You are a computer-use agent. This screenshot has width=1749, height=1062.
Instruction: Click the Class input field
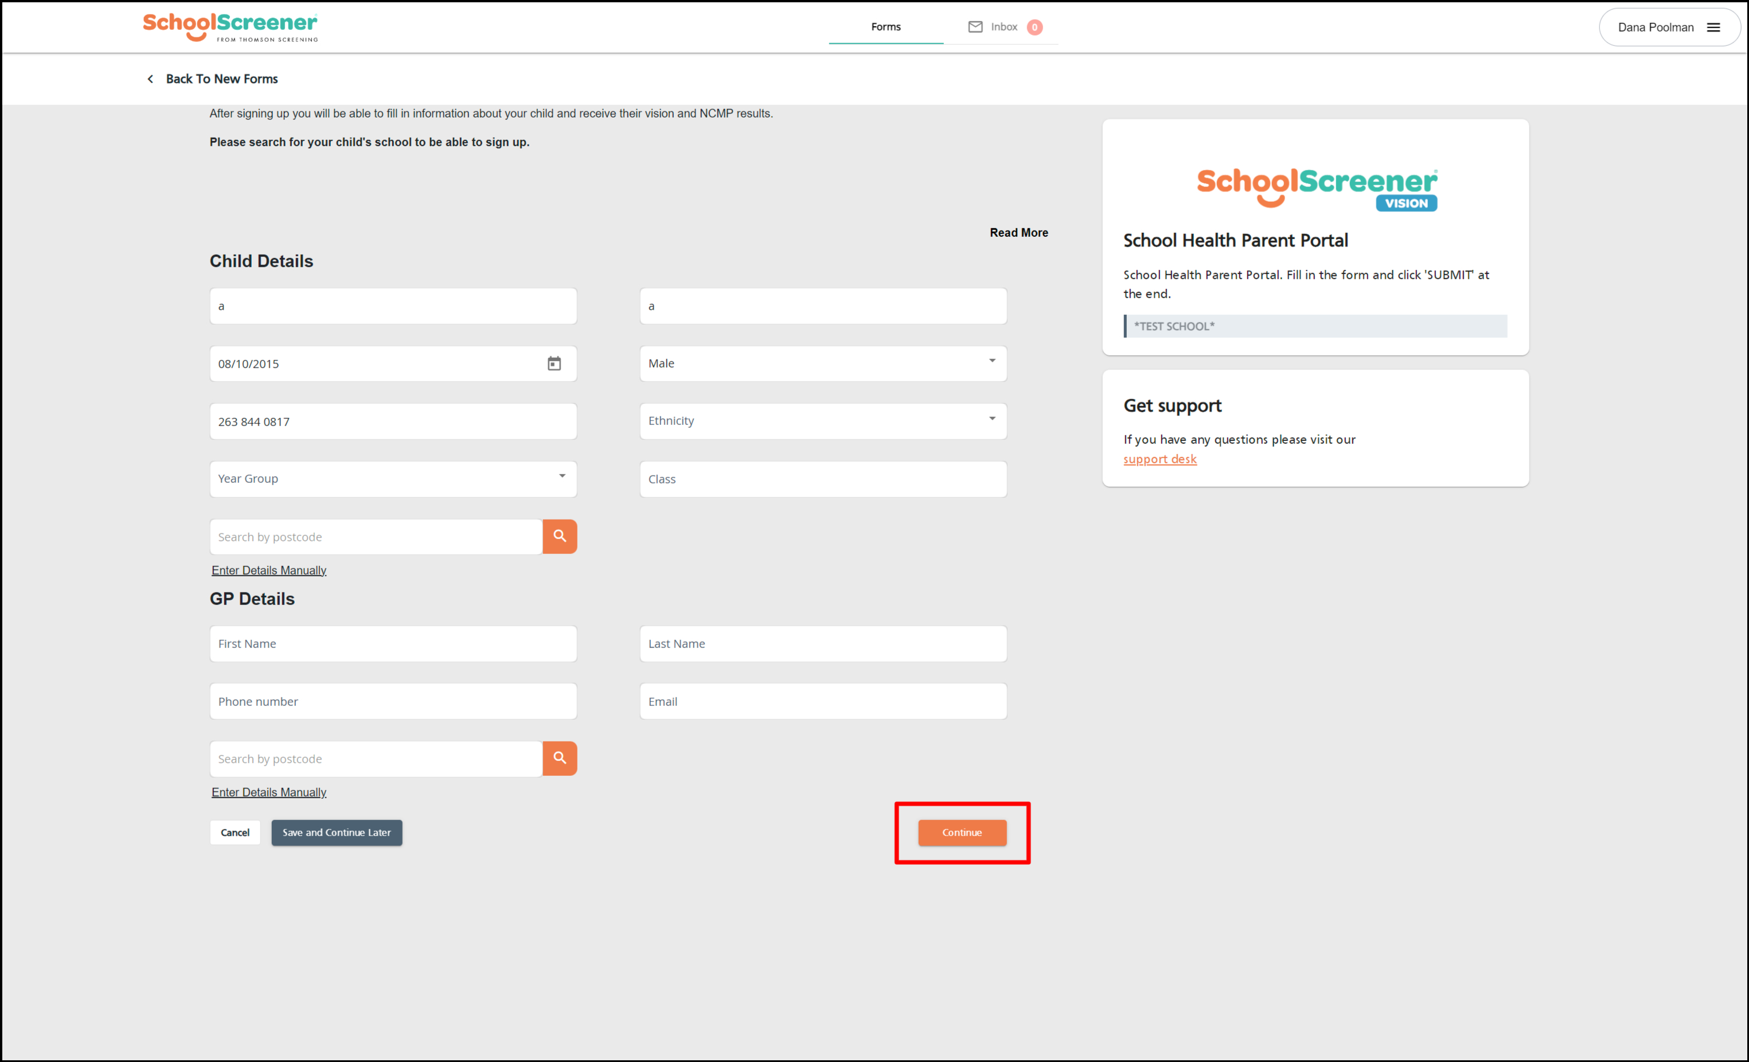point(823,479)
